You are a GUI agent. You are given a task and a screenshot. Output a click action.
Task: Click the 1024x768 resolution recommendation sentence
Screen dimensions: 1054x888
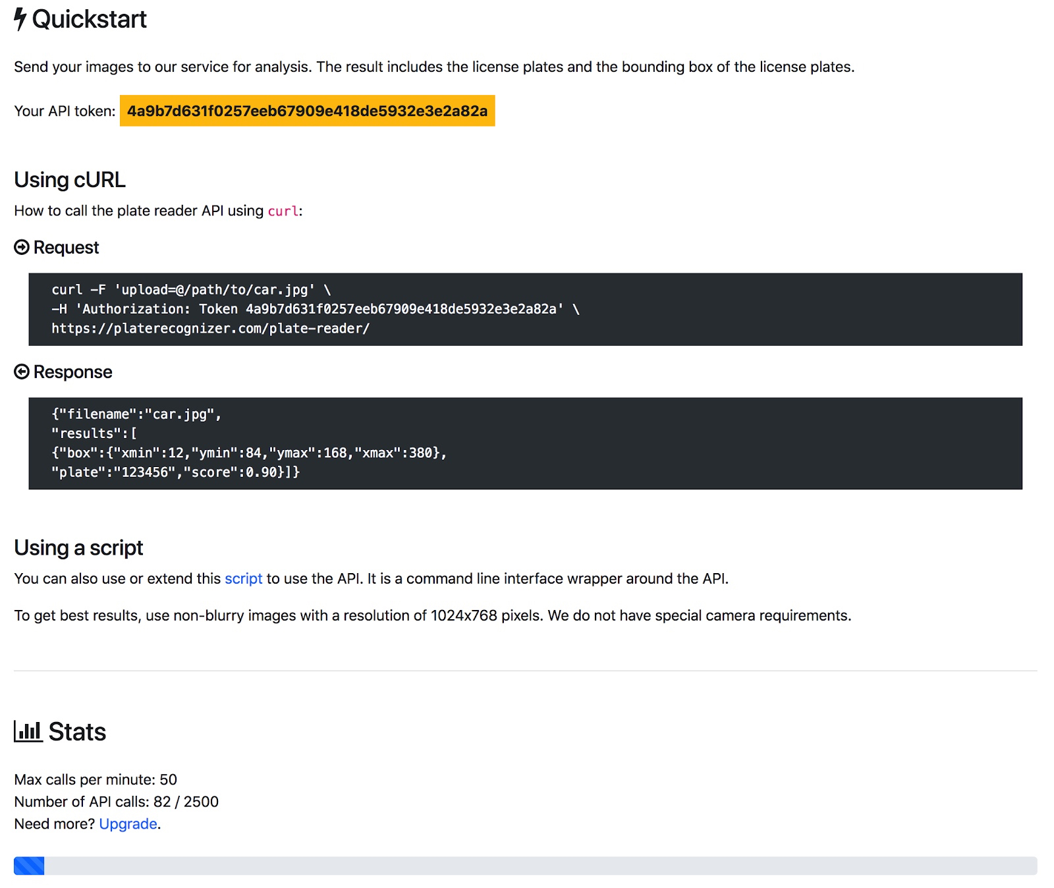[433, 615]
